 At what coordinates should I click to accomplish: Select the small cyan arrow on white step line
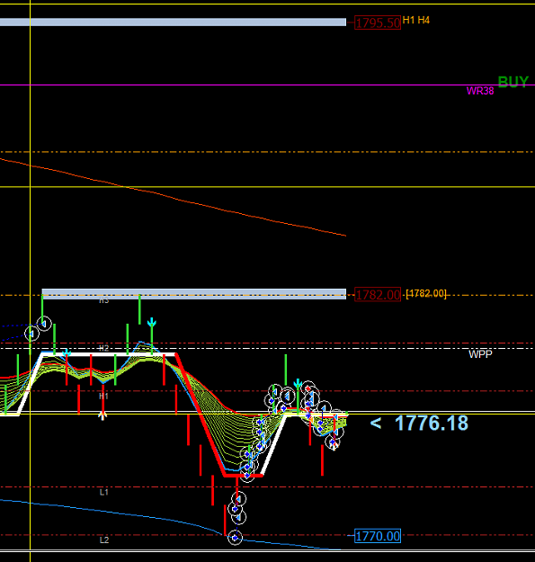click(x=67, y=353)
